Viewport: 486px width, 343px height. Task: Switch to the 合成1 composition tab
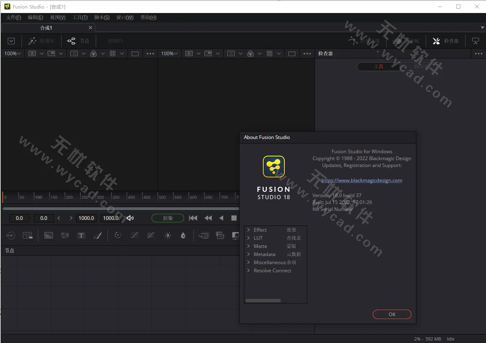coord(46,28)
